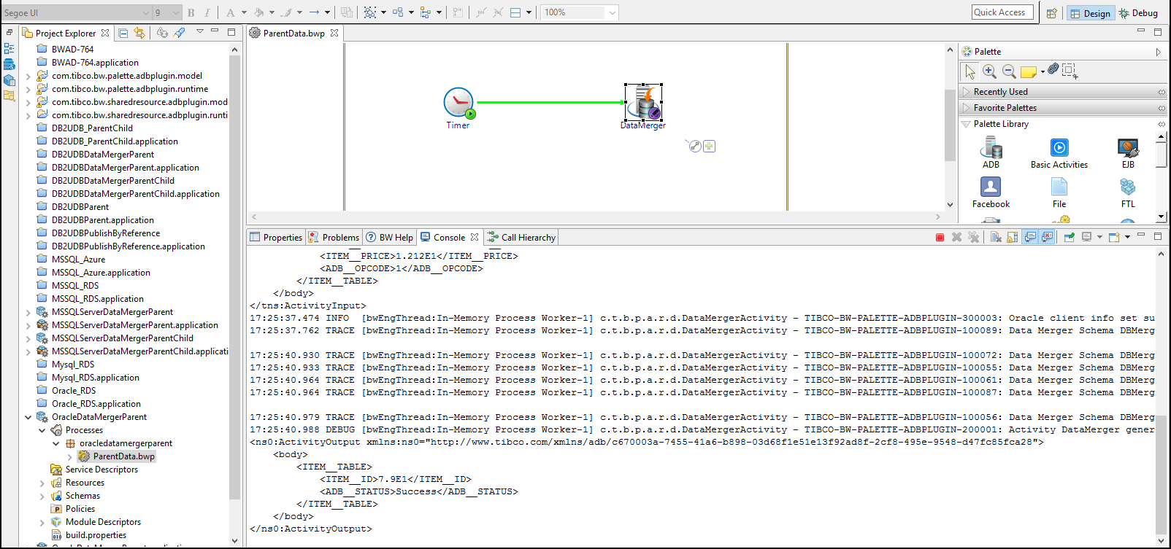Image resolution: width=1171 pixels, height=549 pixels.
Task: Click the palette Zoom In tool
Action: (x=989, y=71)
